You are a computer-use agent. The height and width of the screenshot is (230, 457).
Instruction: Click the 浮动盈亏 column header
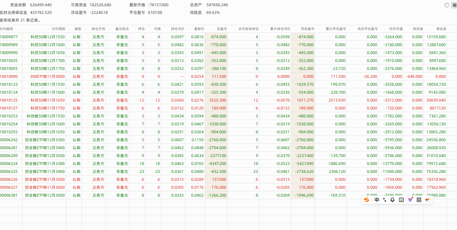pos(307,29)
